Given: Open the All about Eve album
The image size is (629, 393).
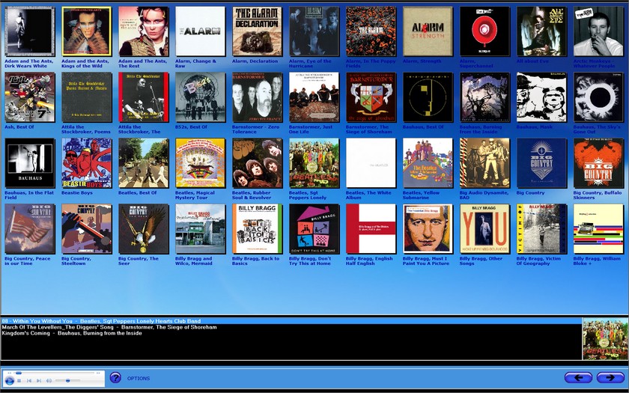Looking at the screenshot, I should point(541,31).
